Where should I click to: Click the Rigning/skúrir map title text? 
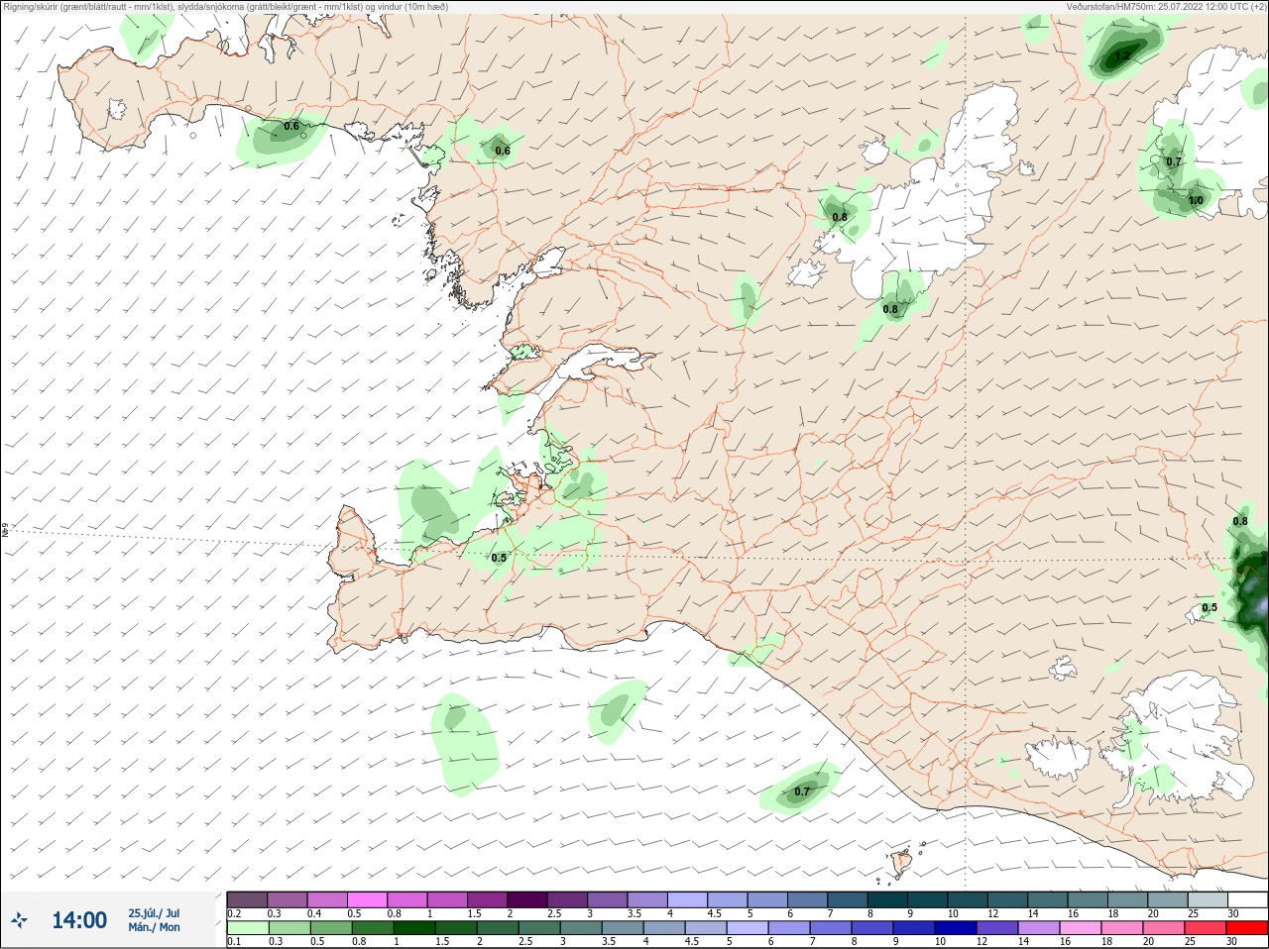click(x=226, y=6)
